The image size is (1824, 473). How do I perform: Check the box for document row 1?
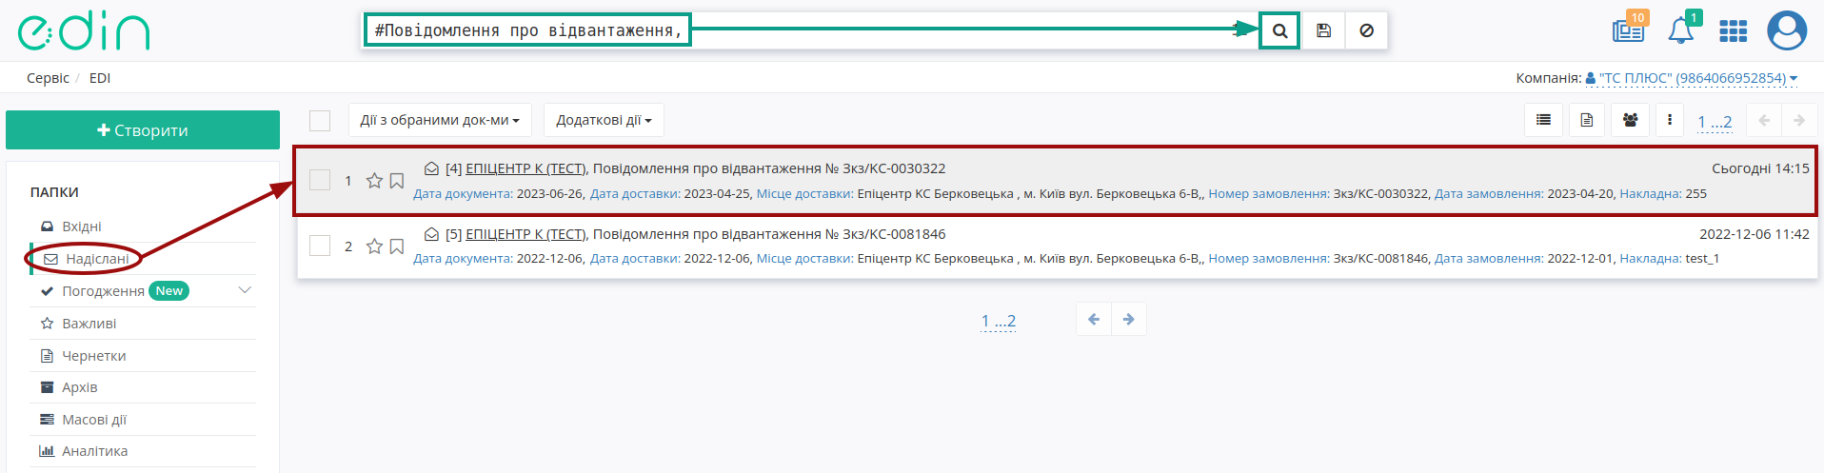[x=320, y=180]
